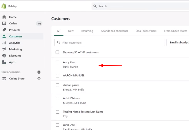This screenshot has width=189, height=130.
Task: Click the SALES CHANNELS heading
Action: pos(11,72)
